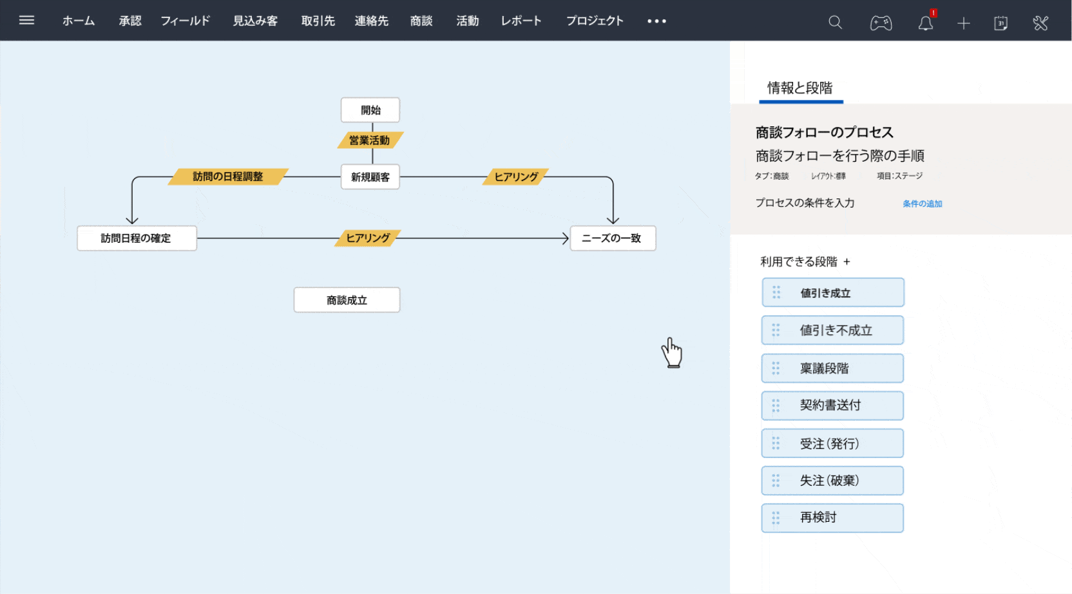The height and width of the screenshot is (594, 1072).
Task: Click drag handle of 値引き不成立 stage
Action: point(776,330)
